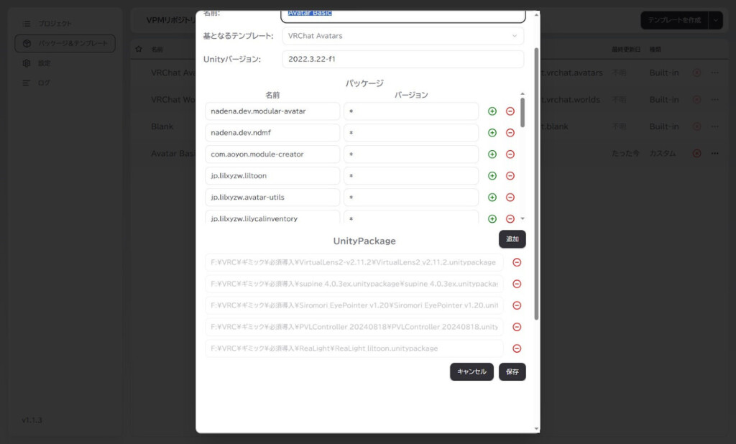Edit the nadena.dev.modular-avatar name field

click(272, 111)
